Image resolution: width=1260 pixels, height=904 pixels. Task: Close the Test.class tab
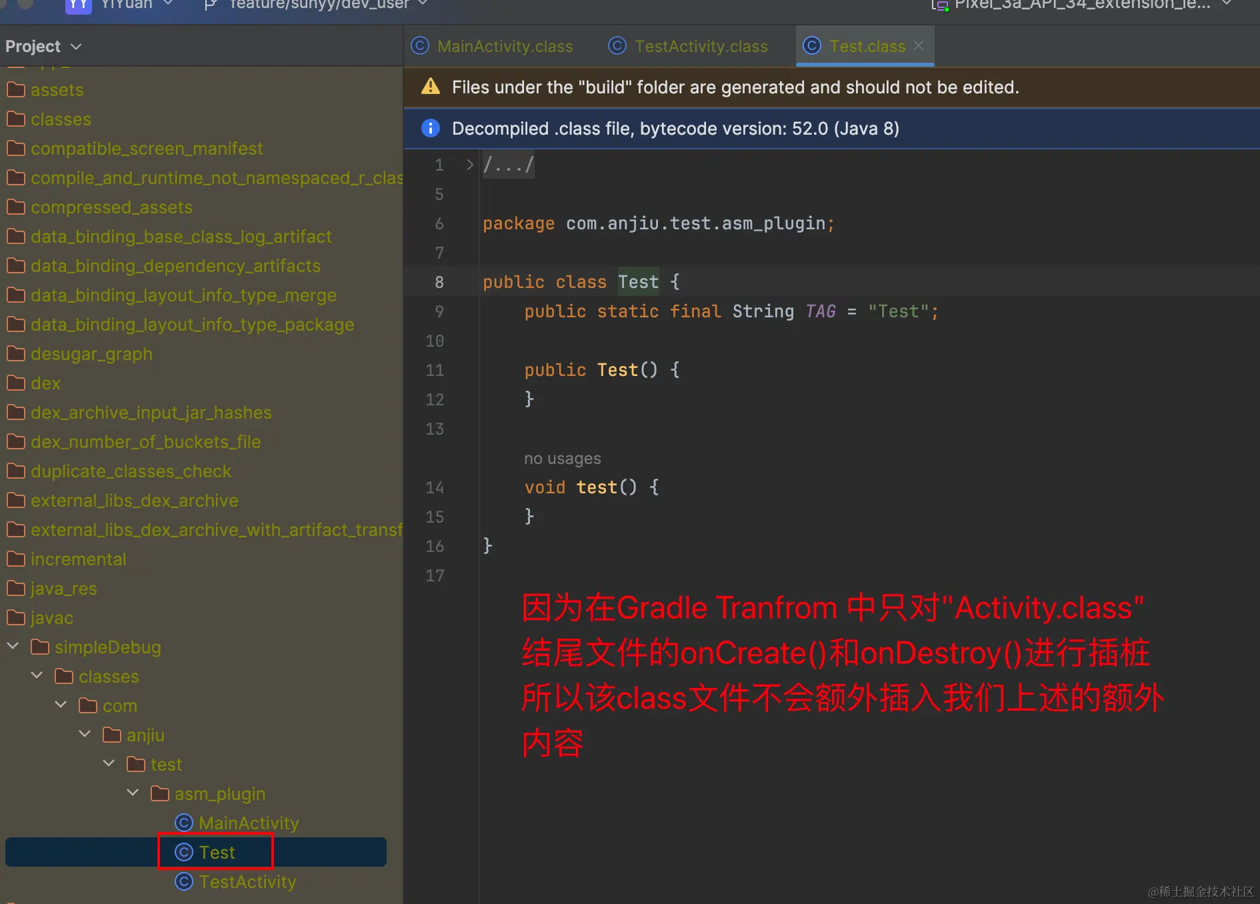click(x=919, y=45)
